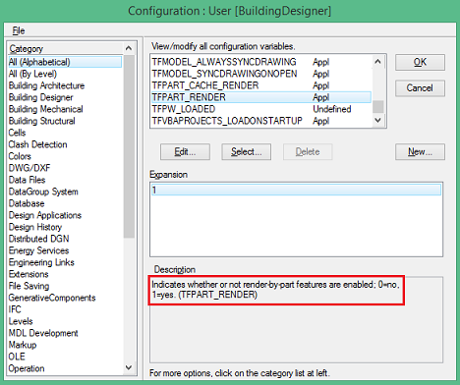
Task: Select File Saving category
Action: point(65,286)
